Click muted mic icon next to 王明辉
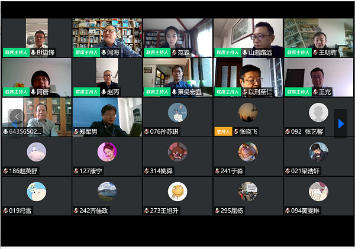 click(x=315, y=53)
